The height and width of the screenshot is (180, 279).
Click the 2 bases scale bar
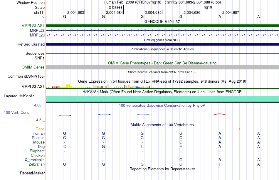162,7
